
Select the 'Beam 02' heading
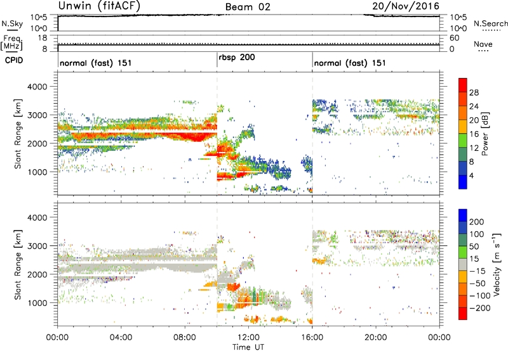point(248,7)
